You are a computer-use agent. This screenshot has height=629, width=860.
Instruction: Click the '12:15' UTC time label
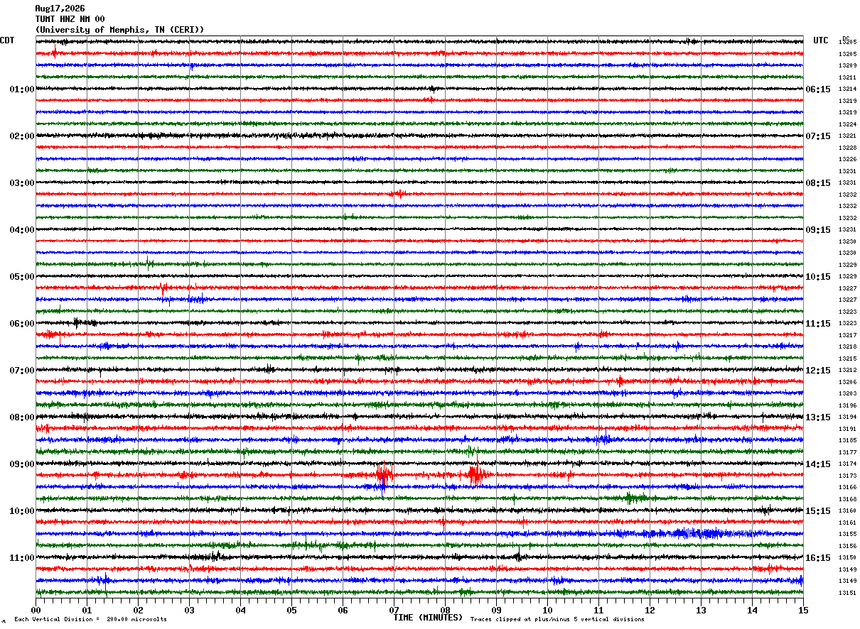point(818,371)
